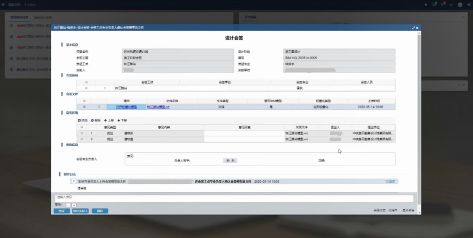Click the 退回发起人 button
The width and height of the screenshot is (473, 238).
(x=80, y=211)
